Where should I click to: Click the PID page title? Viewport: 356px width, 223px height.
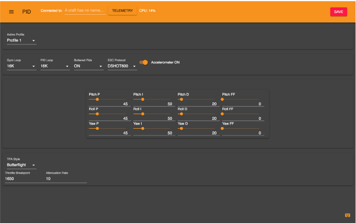[27, 12]
